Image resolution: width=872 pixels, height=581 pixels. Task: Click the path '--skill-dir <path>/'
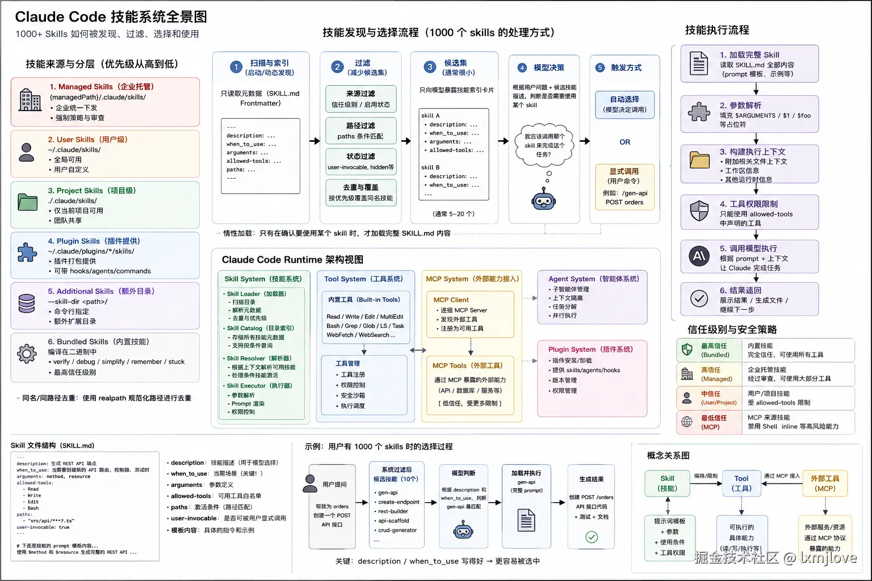click(x=78, y=302)
